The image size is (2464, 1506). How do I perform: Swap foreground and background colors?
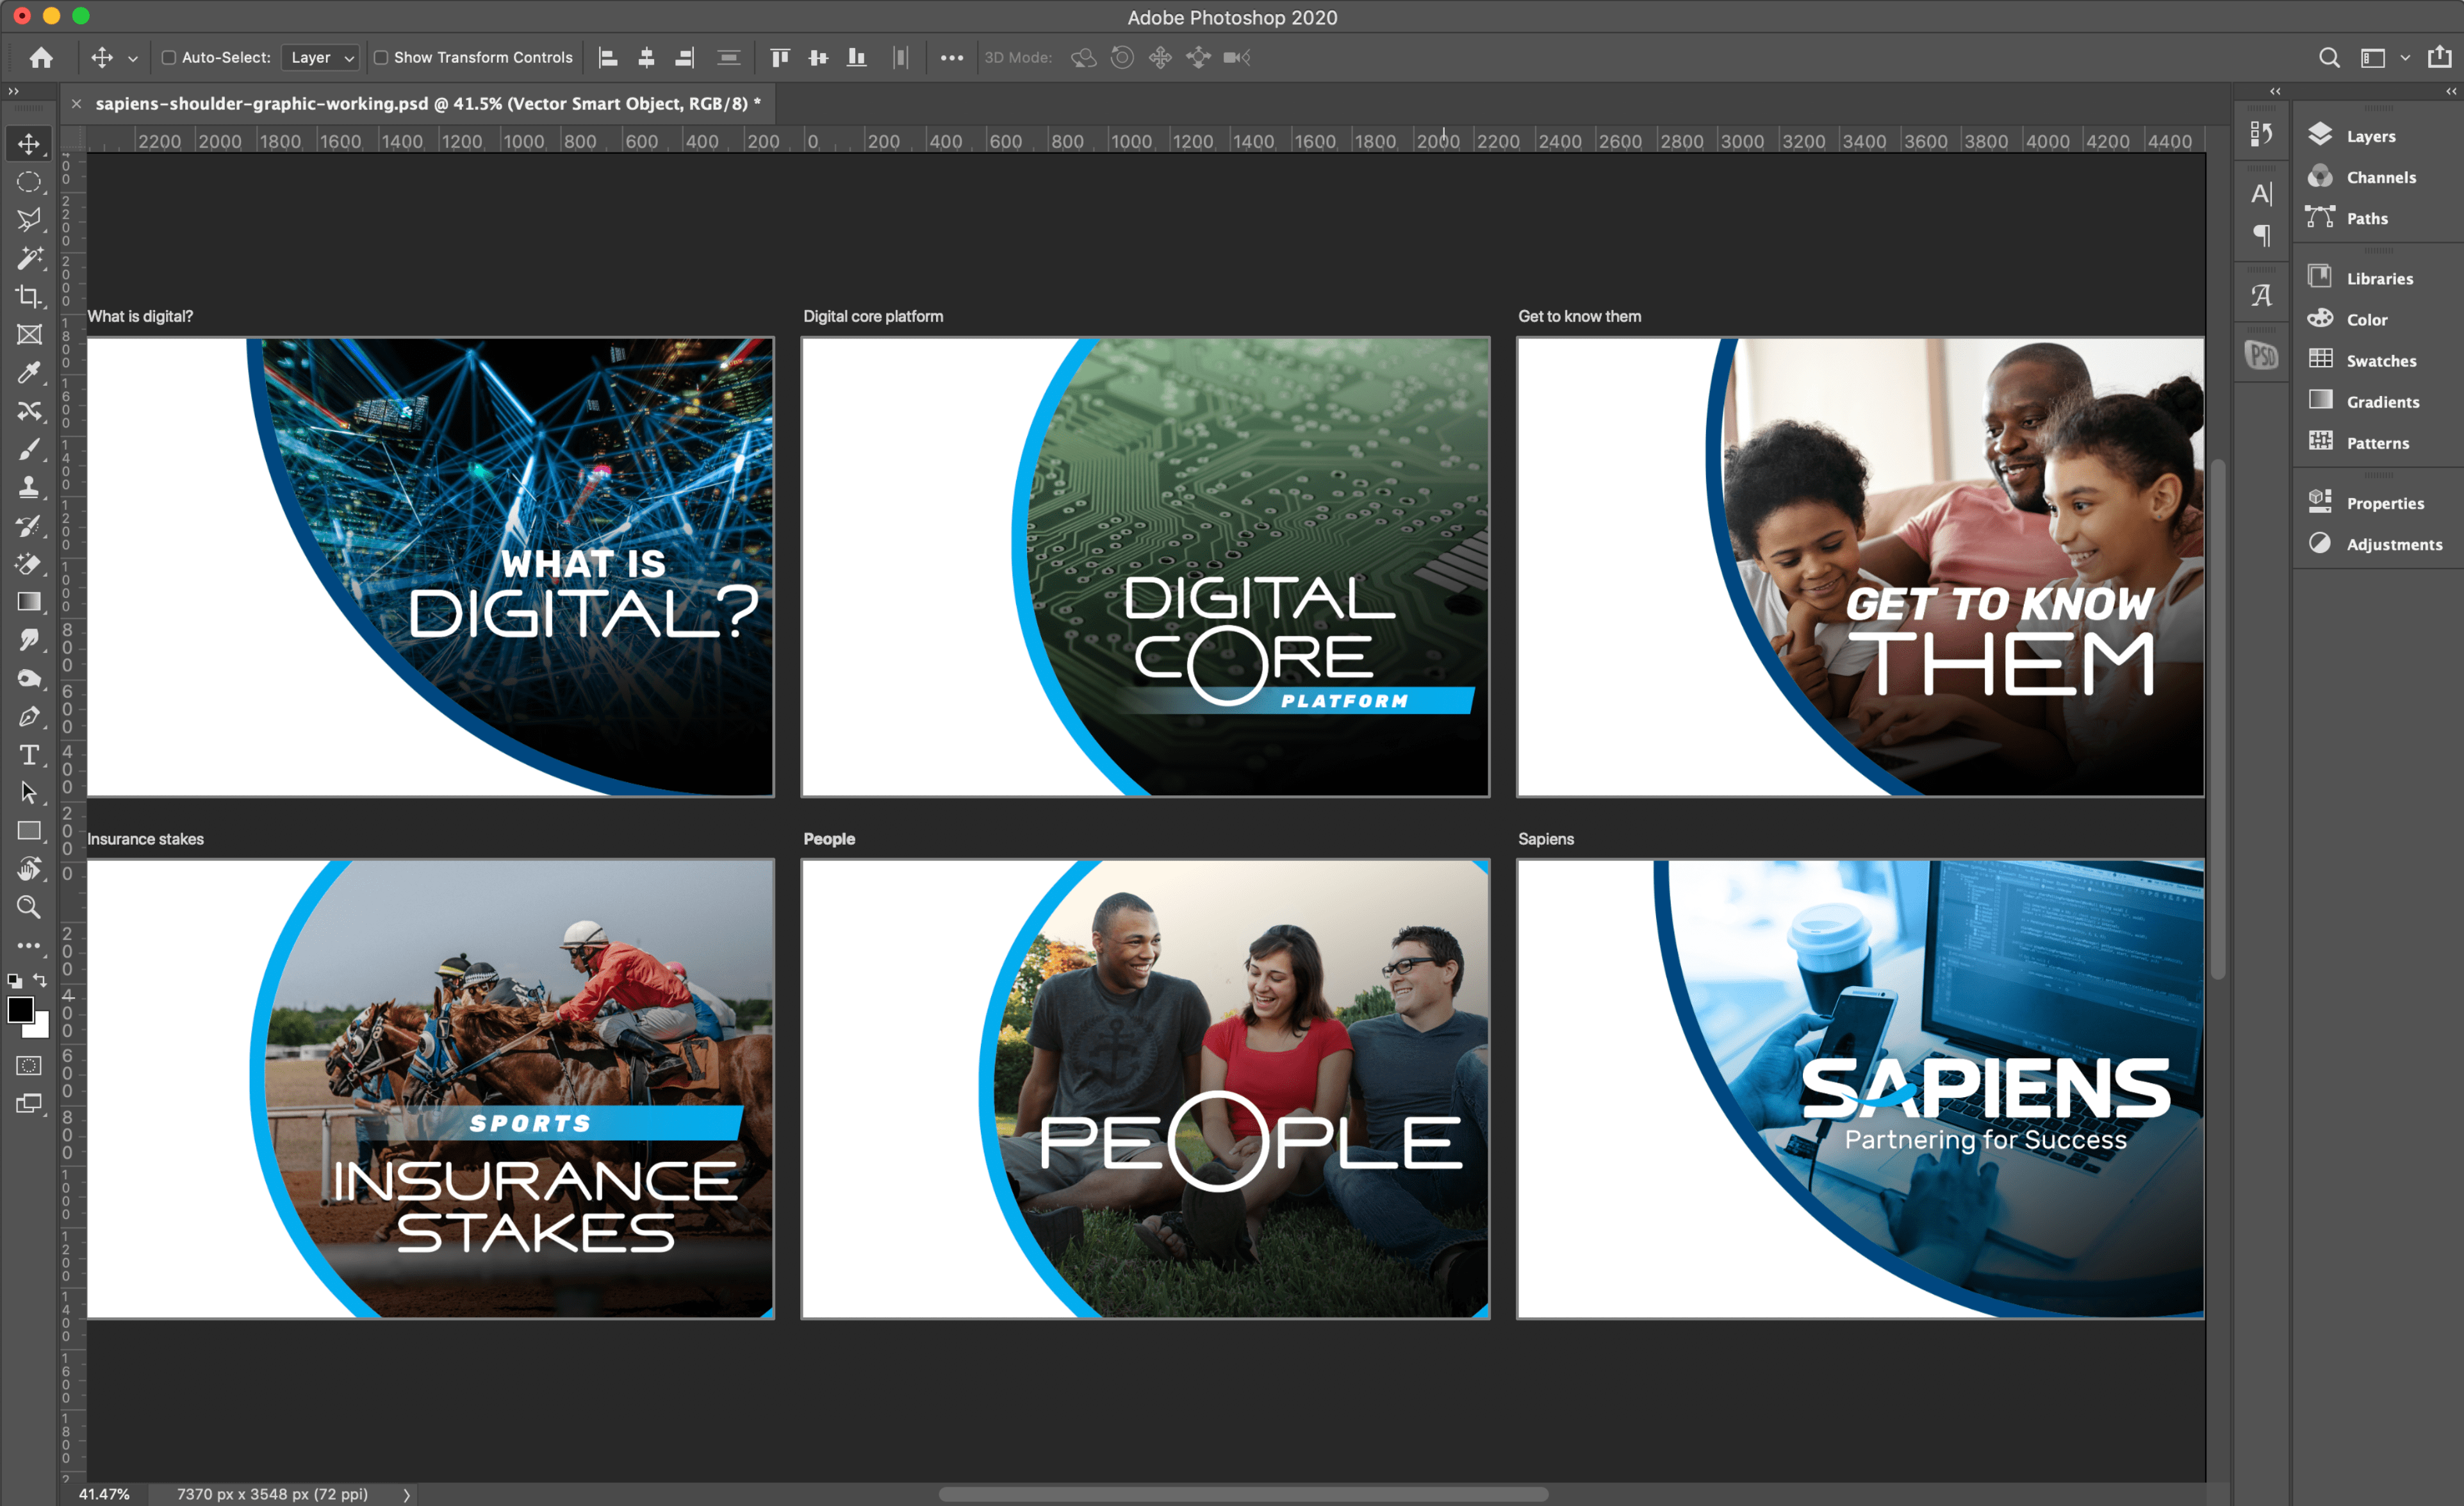tap(40, 980)
